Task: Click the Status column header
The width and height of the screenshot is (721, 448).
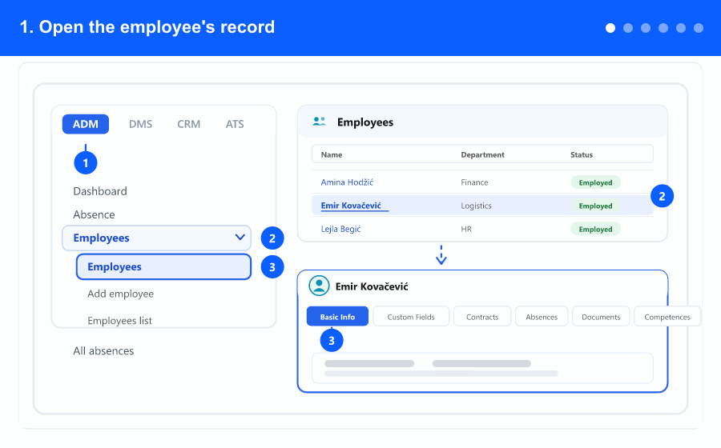Action: [x=582, y=154]
